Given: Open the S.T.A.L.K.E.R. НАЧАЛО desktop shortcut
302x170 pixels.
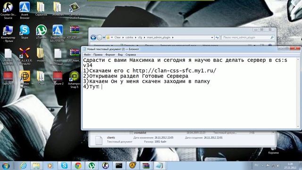Looking at the screenshot, I should [25, 56].
